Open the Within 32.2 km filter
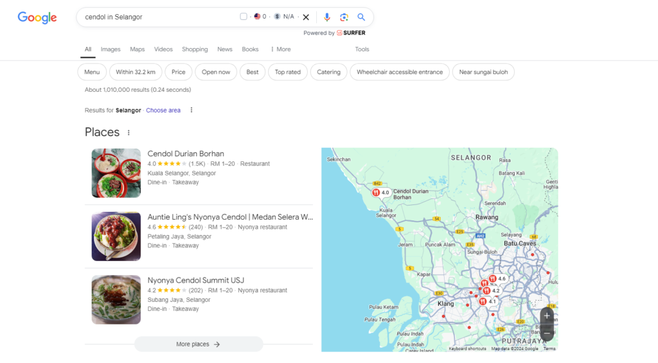This screenshot has height=363, width=658. 136,72
